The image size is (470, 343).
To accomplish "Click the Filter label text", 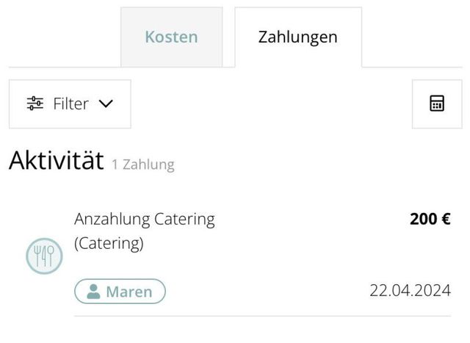I will [x=70, y=104].
